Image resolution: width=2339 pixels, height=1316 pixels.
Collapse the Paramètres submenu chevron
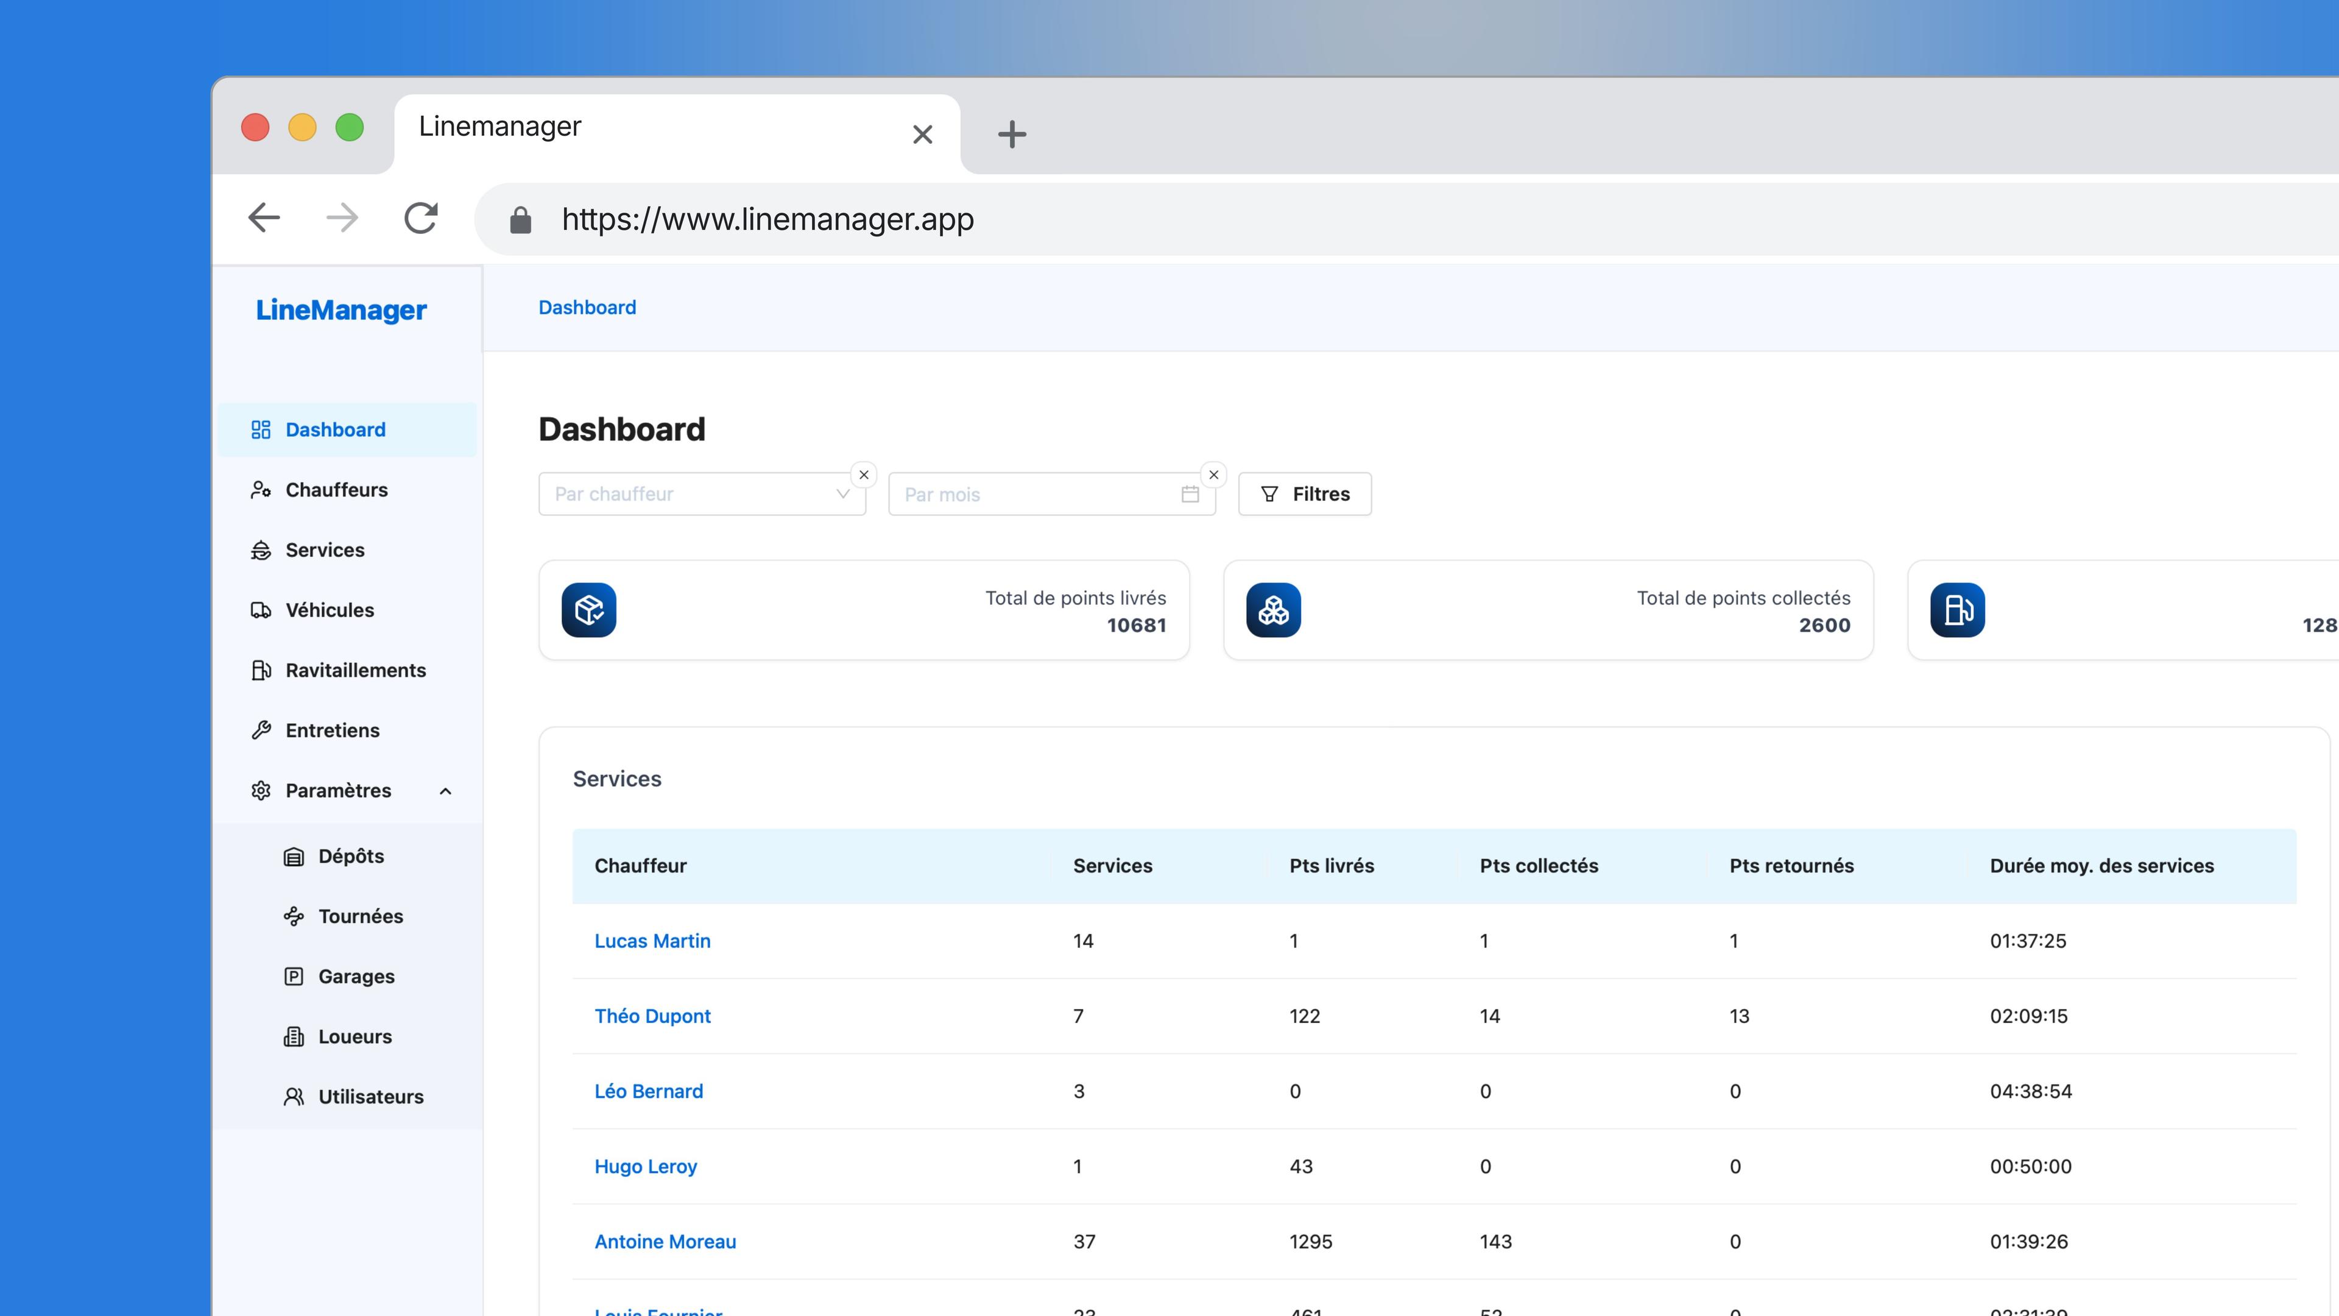pyautogui.click(x=445, y=791)
